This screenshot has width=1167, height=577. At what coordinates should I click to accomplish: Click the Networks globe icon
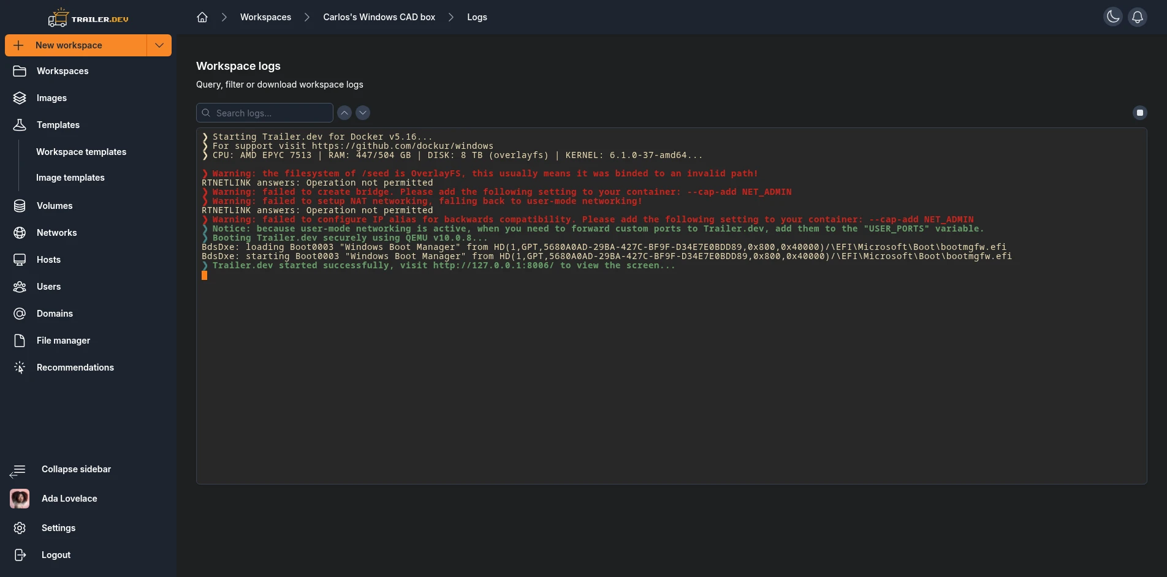(20, 233)
